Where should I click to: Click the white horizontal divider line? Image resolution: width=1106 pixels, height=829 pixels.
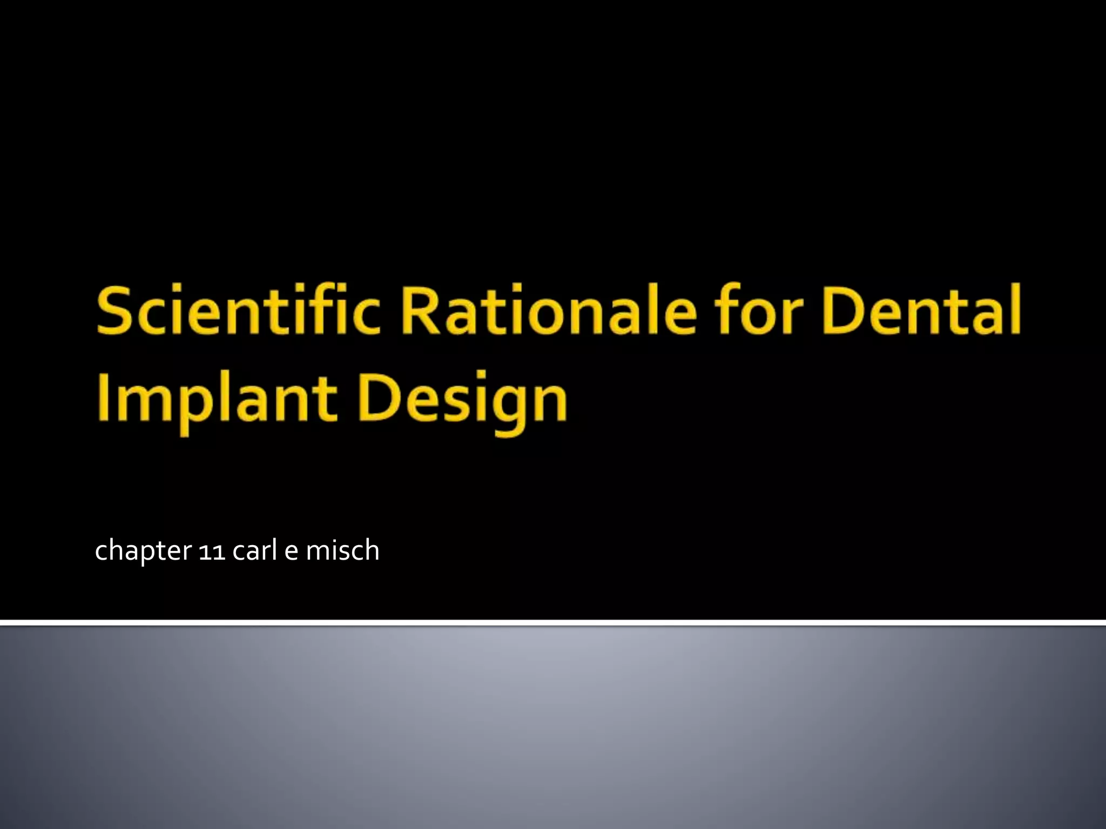[553, 623]
